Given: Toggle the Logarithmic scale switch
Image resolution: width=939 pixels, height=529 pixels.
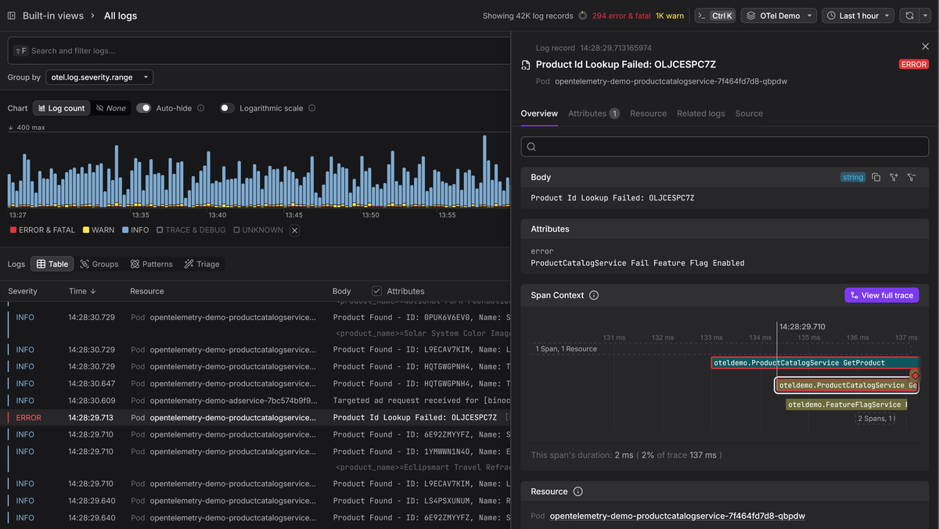Looking at the screenshot, I should (227, 108).
